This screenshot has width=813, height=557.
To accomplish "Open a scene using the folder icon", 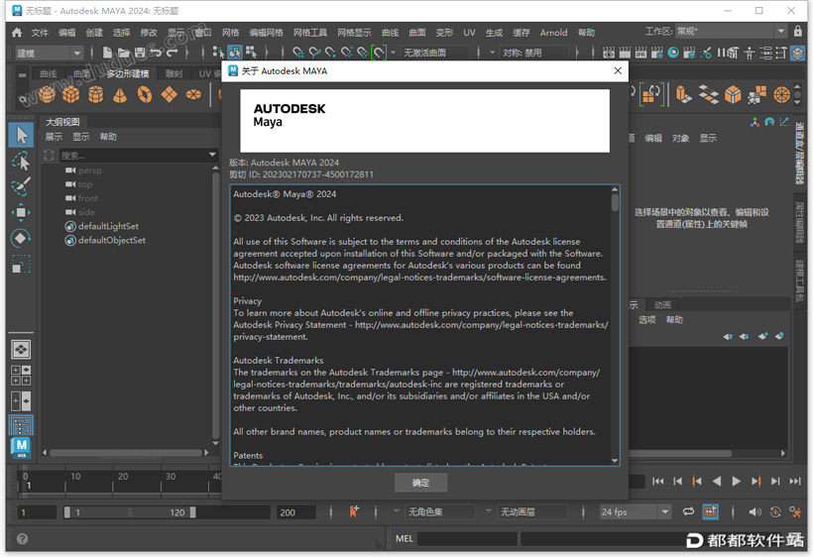I will [123, 53].
